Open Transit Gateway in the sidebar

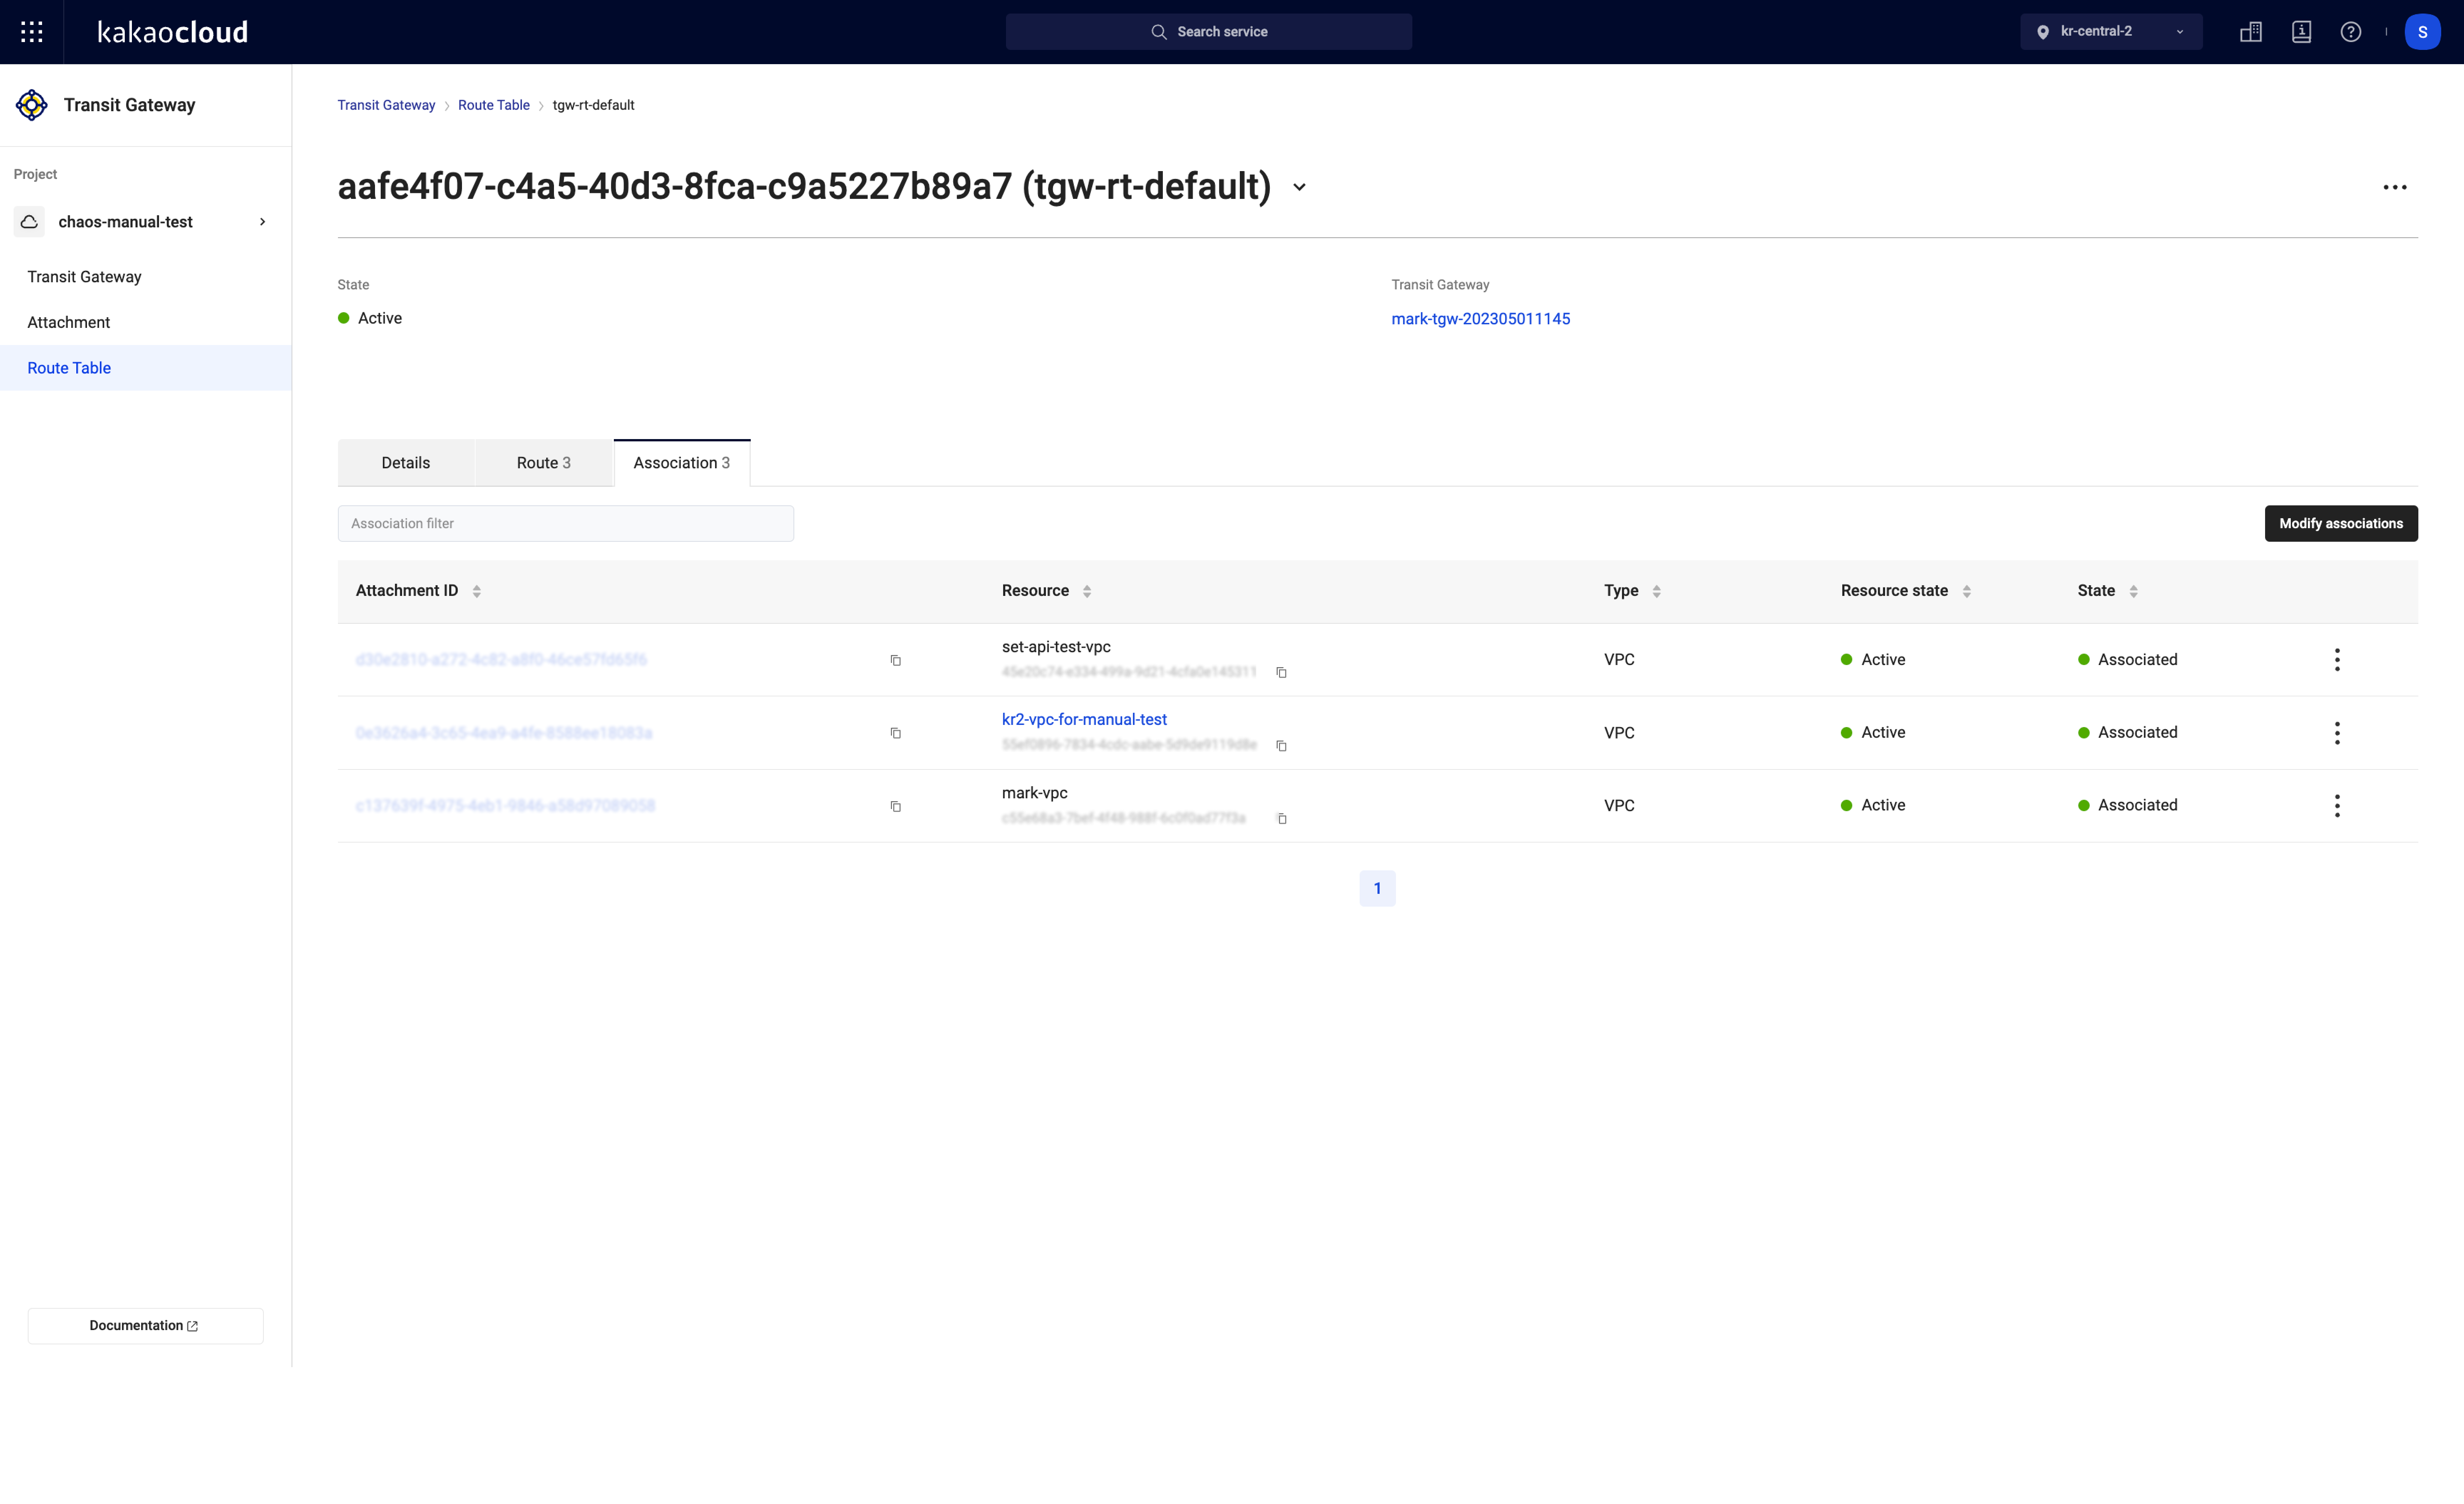85,277
